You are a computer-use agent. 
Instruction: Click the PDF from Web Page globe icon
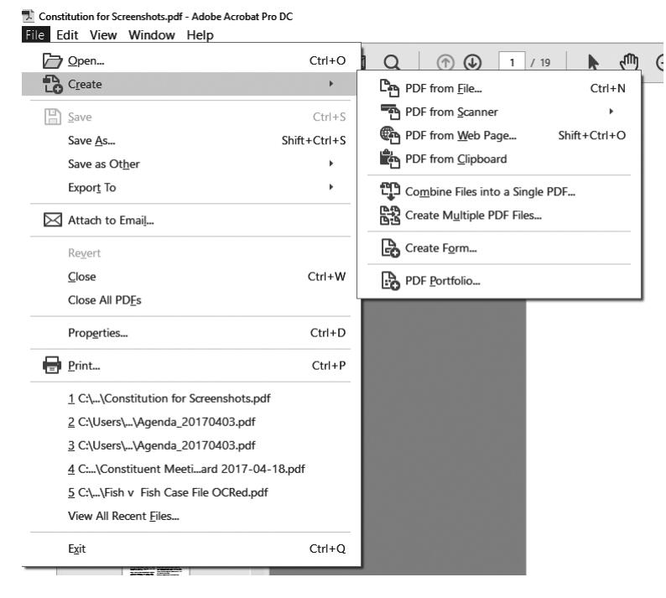(x=390, y=135)
